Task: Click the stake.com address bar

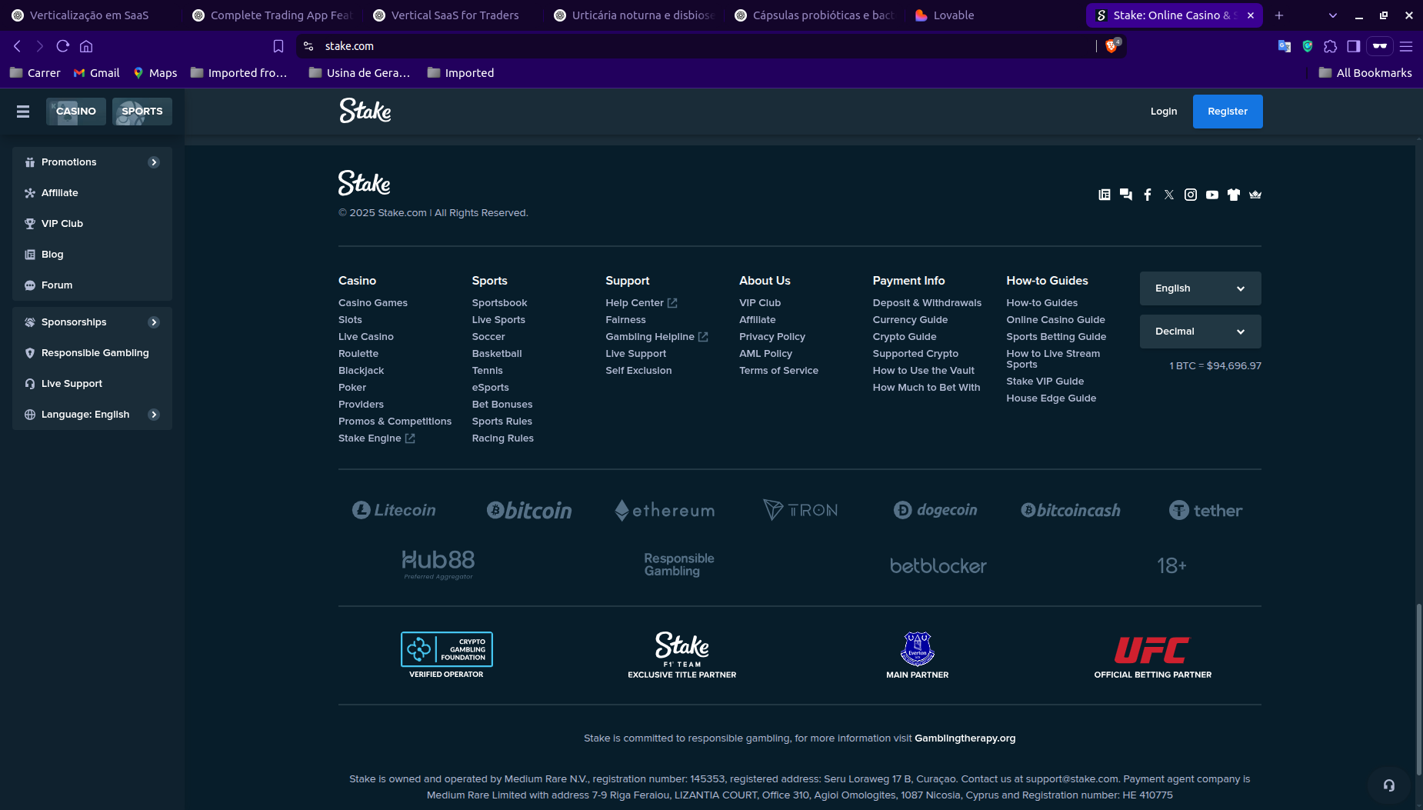Action: coord(692,46)
